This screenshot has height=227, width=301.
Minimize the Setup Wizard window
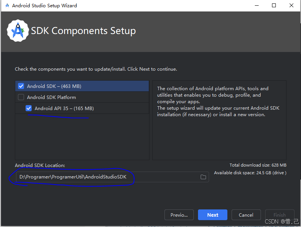[x=257, y=6]
